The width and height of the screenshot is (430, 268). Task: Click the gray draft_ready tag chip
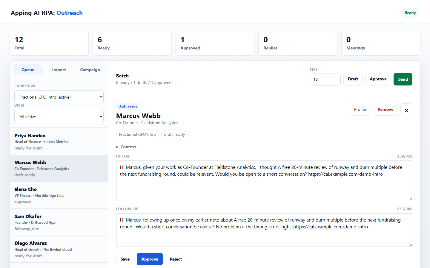tap(174, 134)
